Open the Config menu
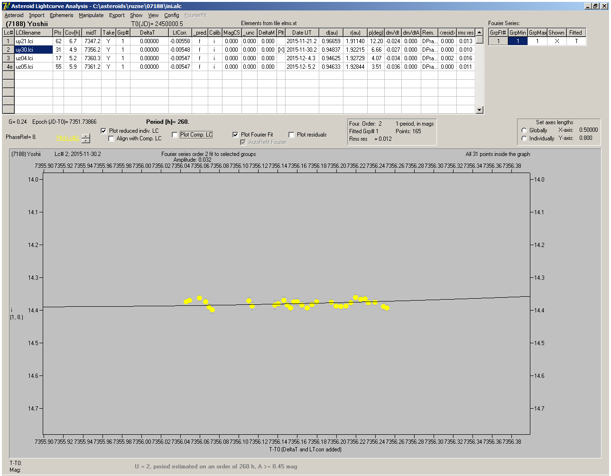611x476 pixels. pyautogui.click(x=172, y=15)
